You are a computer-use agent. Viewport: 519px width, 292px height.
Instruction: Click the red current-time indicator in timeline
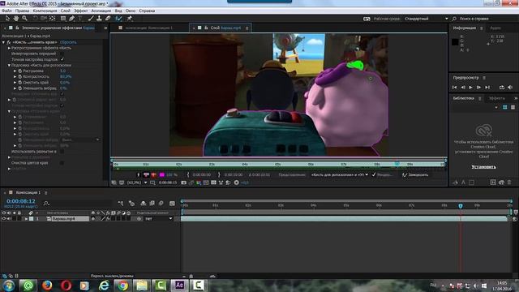pos(461,205)
